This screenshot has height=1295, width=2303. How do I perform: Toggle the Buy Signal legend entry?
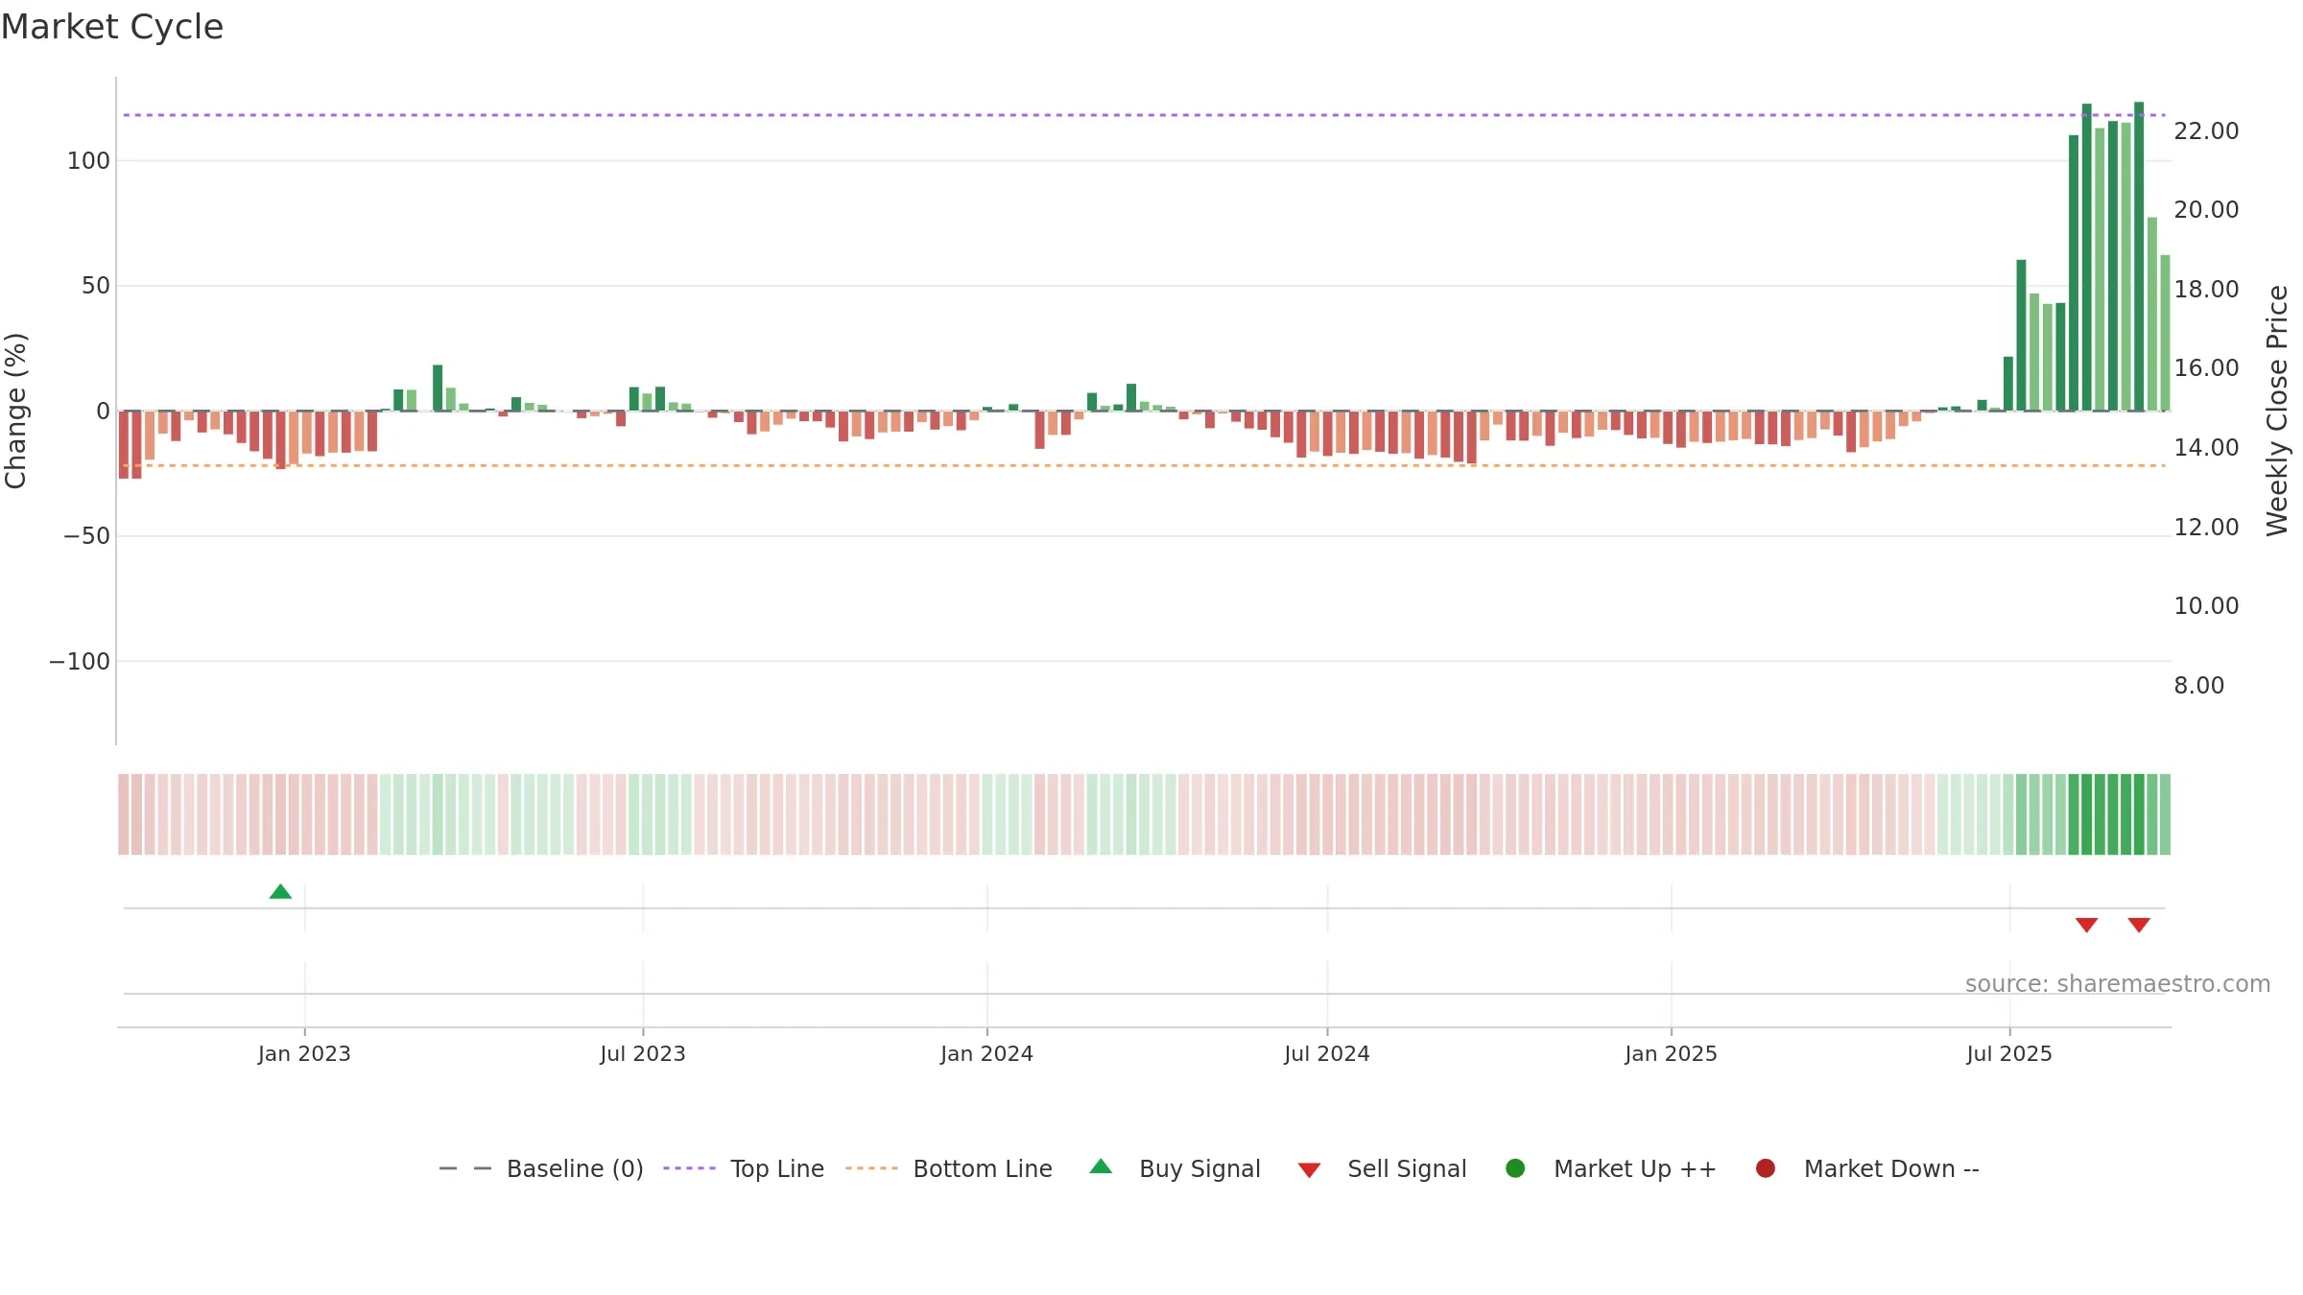point(1175,1168)
